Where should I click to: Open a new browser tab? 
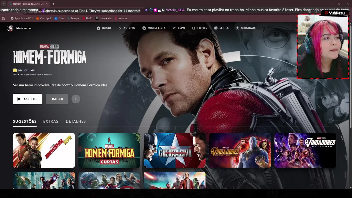pyautogui.click(x=53, y=4)
